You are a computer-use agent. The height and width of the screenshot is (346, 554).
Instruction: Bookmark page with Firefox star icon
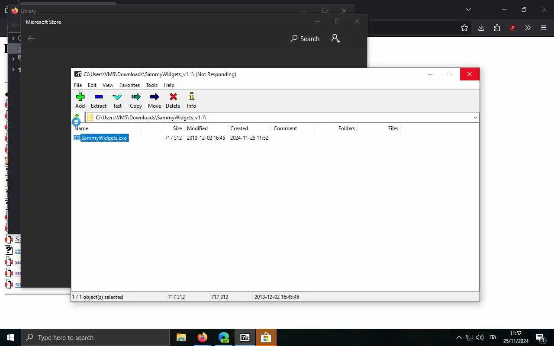[x=464, y=28]
